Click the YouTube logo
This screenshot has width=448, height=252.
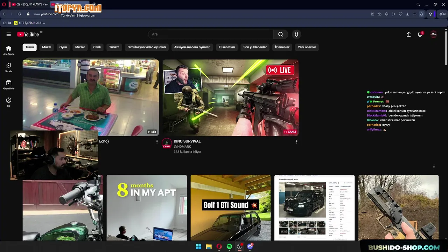pos(28,34)
